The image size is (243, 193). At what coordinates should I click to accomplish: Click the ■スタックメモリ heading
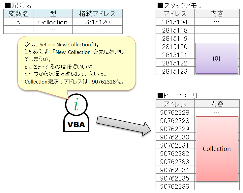click(180, 5)
